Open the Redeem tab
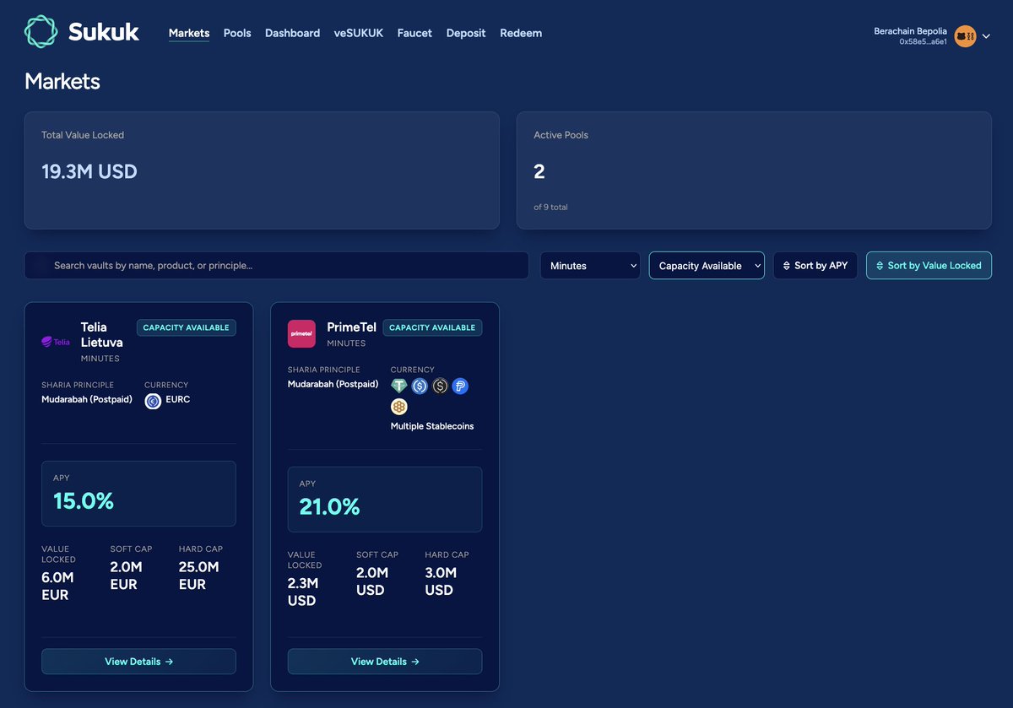Viewport: 1013px width, 708px height. click(521, 33)
